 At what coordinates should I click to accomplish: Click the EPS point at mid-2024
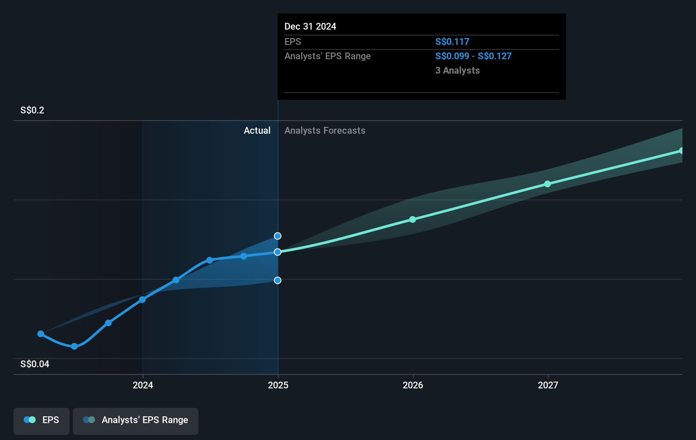click(210, 260)
